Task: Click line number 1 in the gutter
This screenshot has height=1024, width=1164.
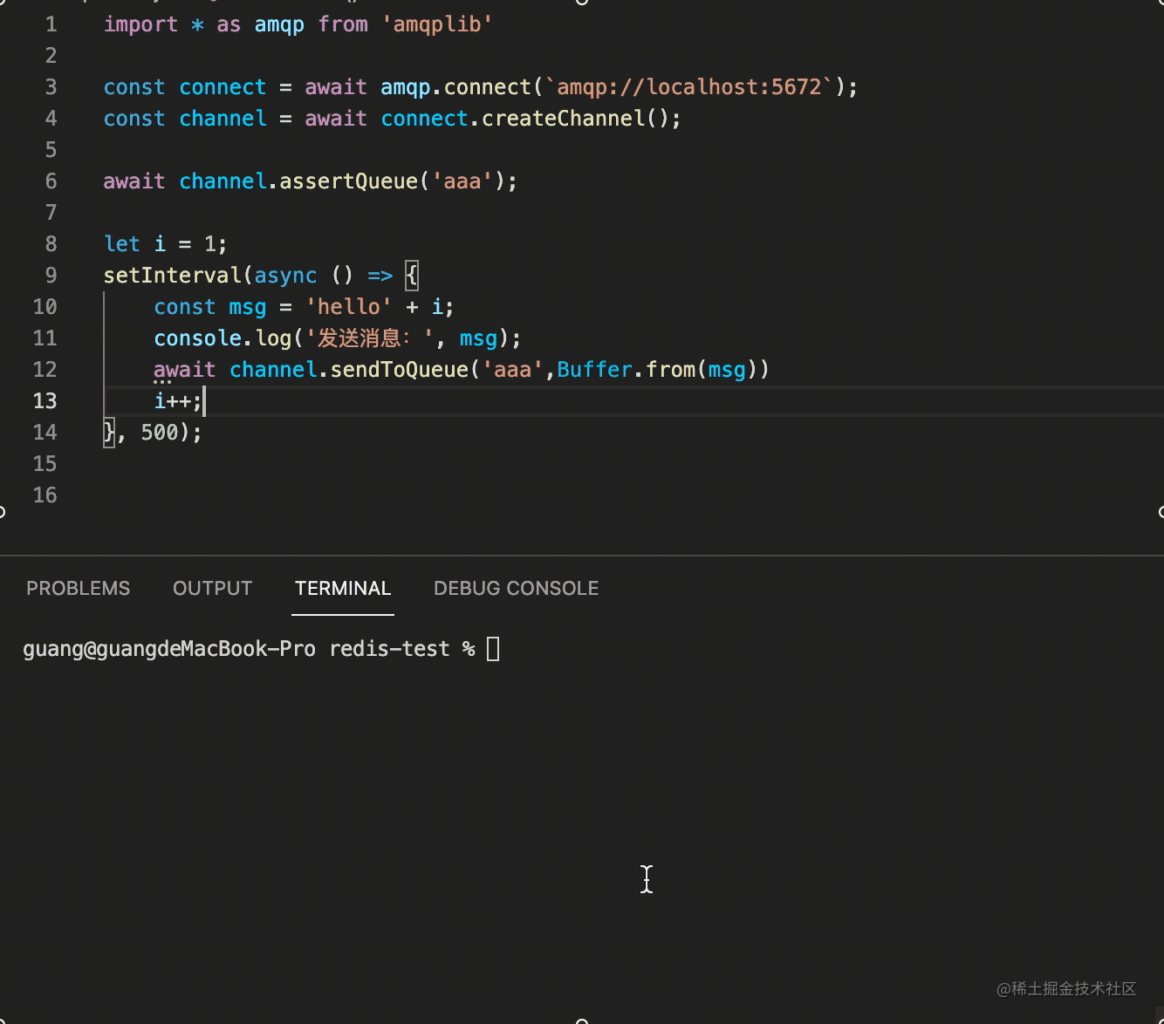Action: click(51, 24)
